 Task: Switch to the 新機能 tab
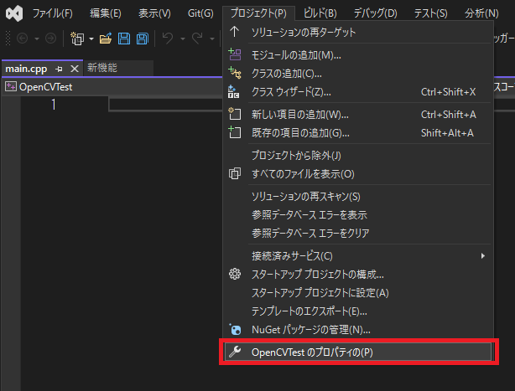point(102,69)
